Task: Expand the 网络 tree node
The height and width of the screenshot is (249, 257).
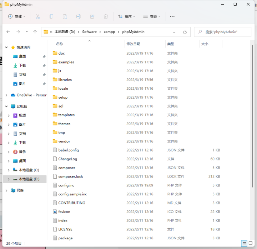Action: click(x=6, y=190)
